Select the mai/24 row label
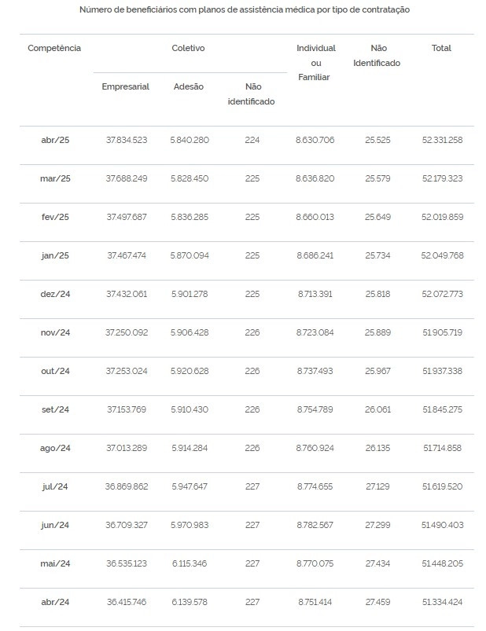The height and width of the screenshot is (631, 486). (55, 563)
